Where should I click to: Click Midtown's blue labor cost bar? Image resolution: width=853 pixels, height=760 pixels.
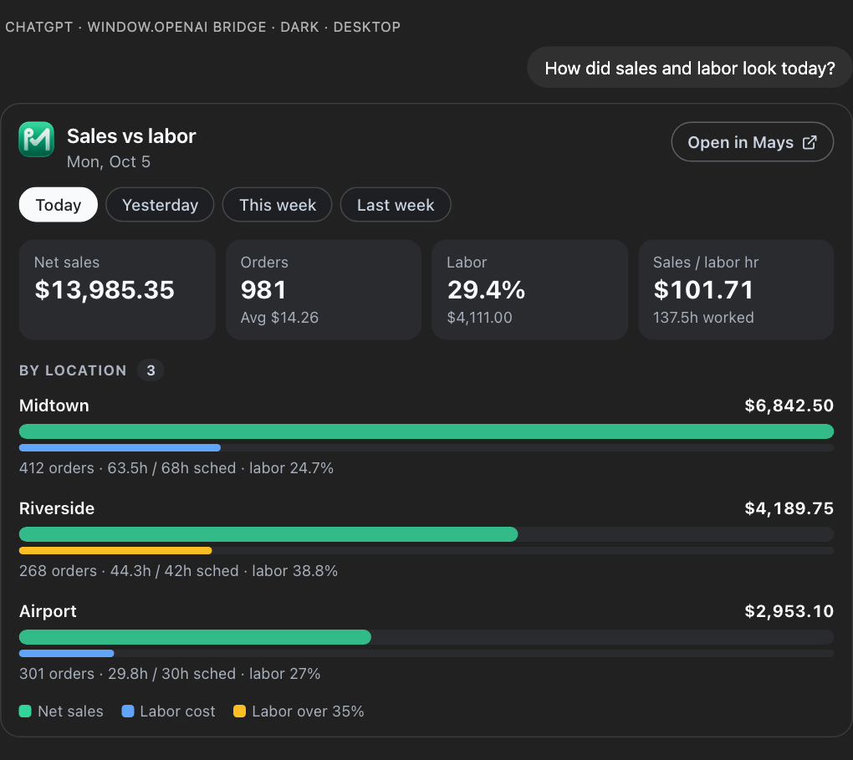tap(120, 448)
